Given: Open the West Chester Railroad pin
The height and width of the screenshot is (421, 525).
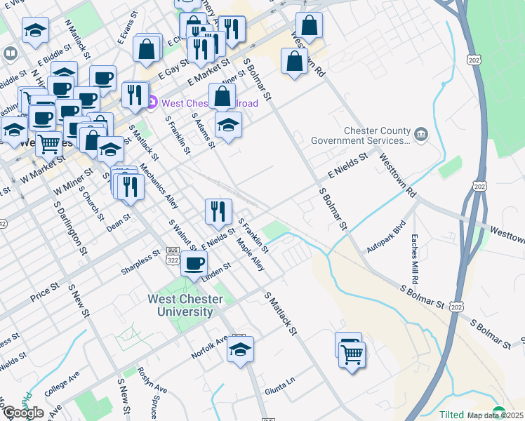Looking at the screenshot, I should (152, 102).
